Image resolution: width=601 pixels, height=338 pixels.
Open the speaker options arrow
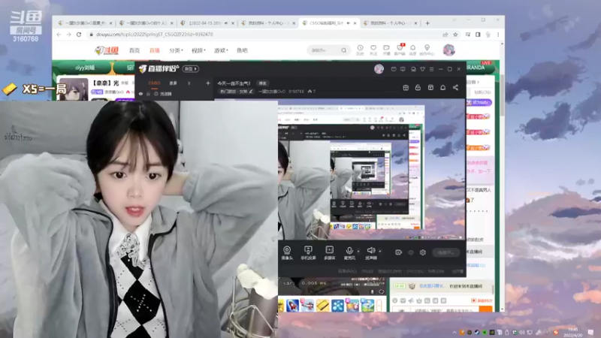tap(380, 252)
